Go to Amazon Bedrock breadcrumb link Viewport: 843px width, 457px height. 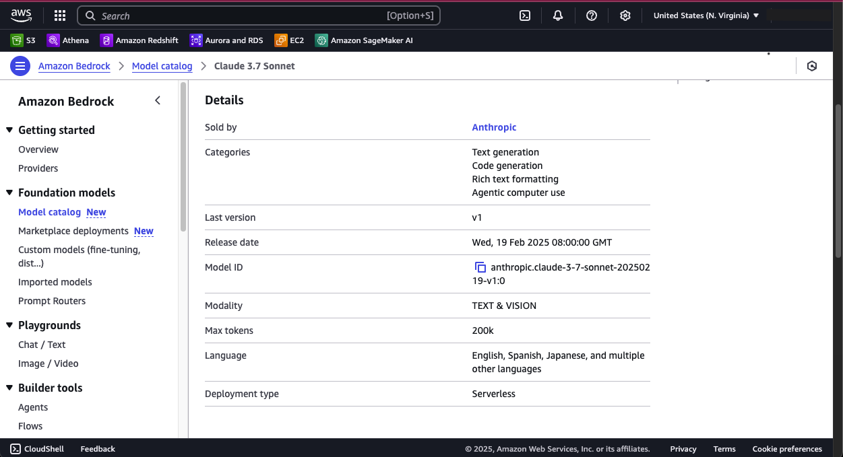[74, 66]
